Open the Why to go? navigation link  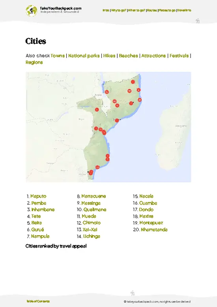[118, 10]
